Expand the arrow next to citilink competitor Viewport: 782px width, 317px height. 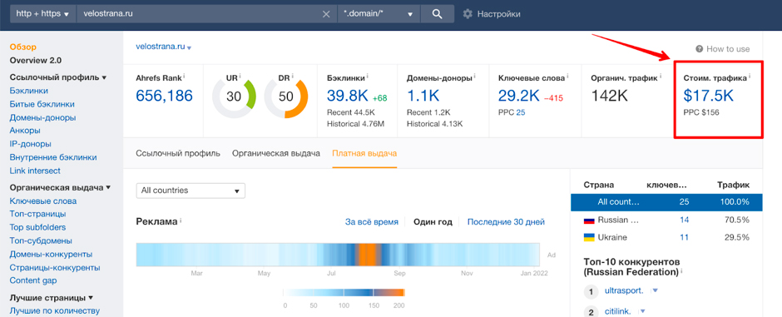click(642, 312)
